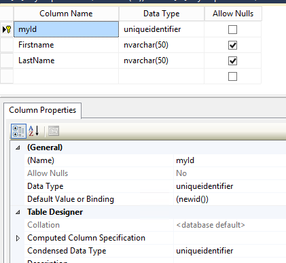The height and width of the screenshot is (263, 286).
Task: Click the nvarchar(50) data type for LastName
Action: (162, 60)
